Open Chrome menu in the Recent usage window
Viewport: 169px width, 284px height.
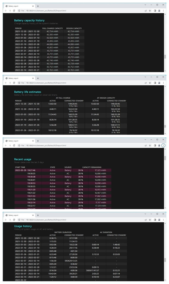click(163, 145)
